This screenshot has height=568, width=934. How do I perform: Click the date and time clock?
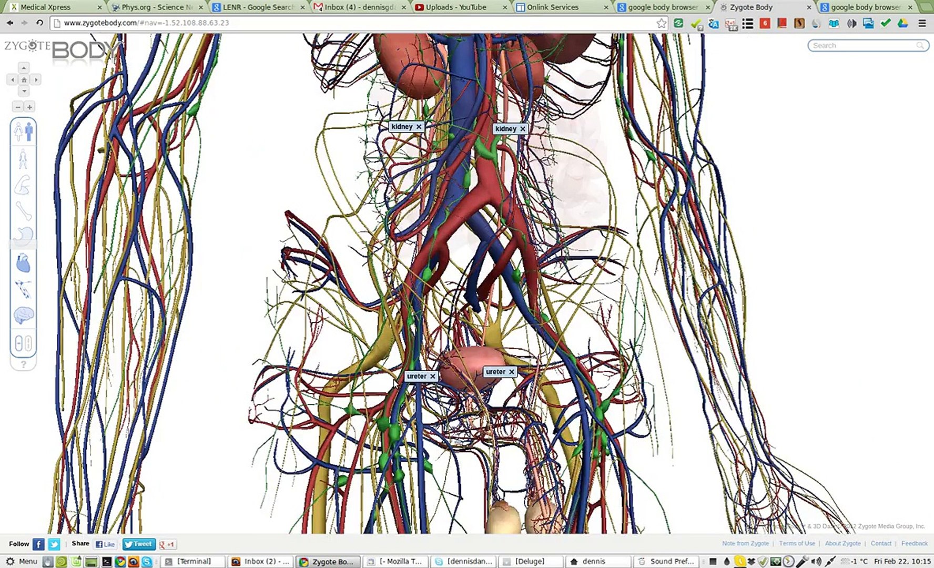(x=902, y=562)
